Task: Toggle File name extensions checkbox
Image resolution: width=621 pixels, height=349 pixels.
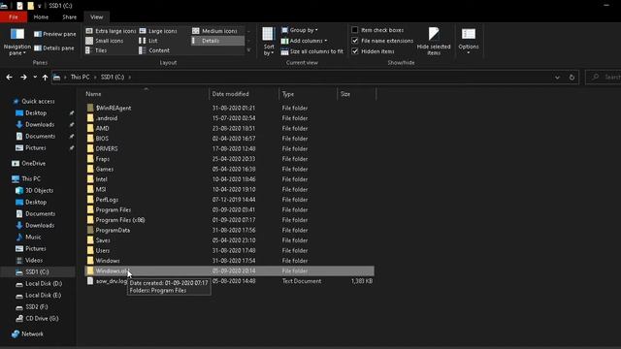Action: [x=382, y=41]
